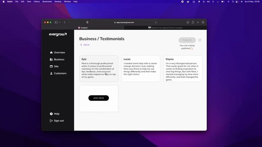Open the File menu
This screenshot has height=147, width=262.
17,2
